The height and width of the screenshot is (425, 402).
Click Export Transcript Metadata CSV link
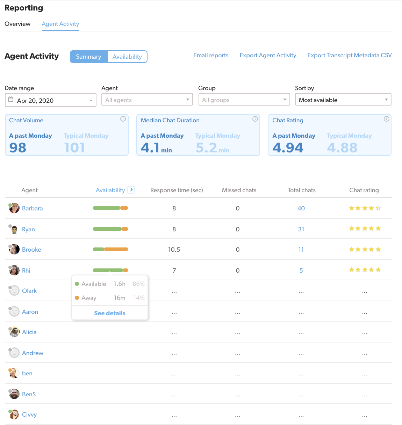350,55
